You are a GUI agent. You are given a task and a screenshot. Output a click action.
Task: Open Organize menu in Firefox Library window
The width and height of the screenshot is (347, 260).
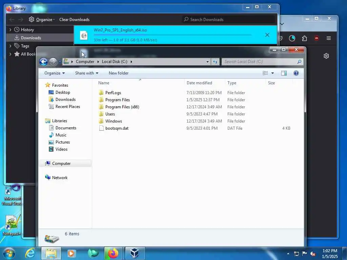42,19
